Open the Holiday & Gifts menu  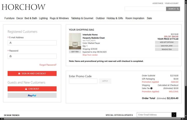click(x=115, y=18)
